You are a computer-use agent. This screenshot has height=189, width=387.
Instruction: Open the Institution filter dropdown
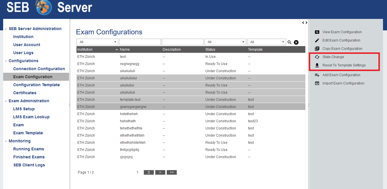[97, 42]
